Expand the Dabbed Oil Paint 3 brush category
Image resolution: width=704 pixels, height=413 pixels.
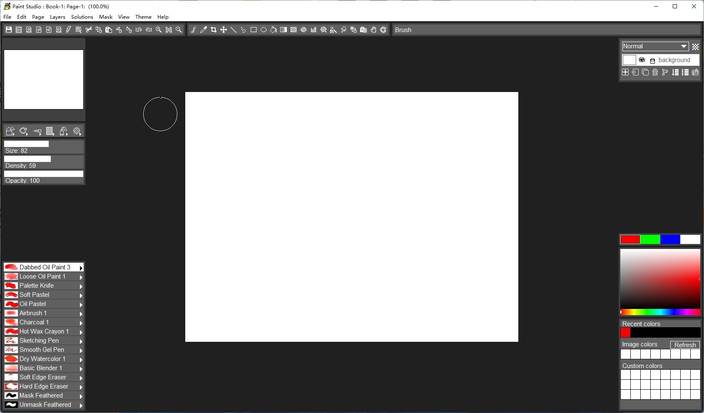pyautogui.click(x=81, y=268)
